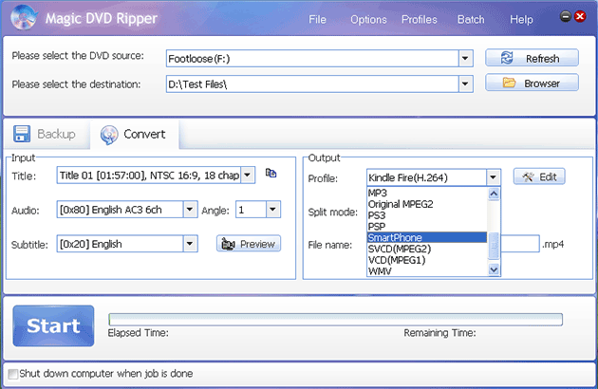Enable shut down computer when job is done
The image size is (598, 389).
[x=13, y=374]
